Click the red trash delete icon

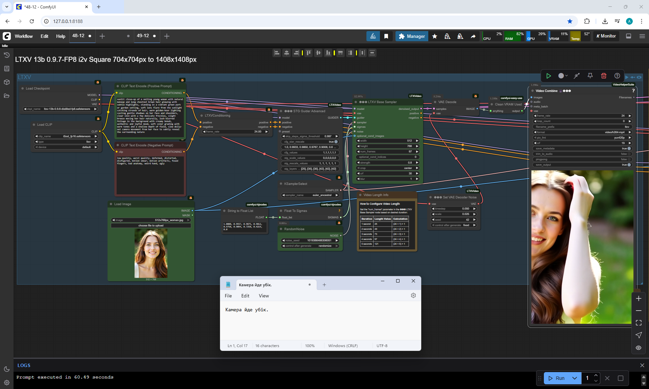pos(604,76)
